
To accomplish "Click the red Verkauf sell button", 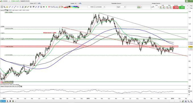I will tap(176, 8).
